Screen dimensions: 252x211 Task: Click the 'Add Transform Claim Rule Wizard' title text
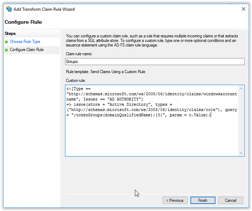44,9
